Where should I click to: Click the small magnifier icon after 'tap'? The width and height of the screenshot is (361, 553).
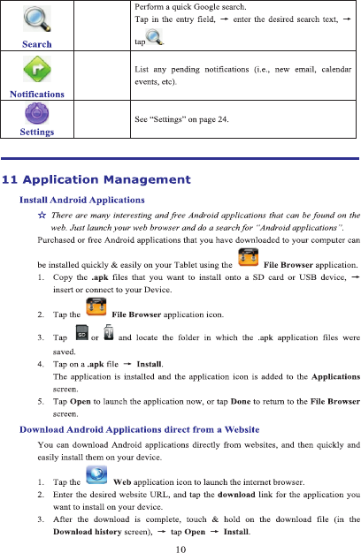point(155,37)
